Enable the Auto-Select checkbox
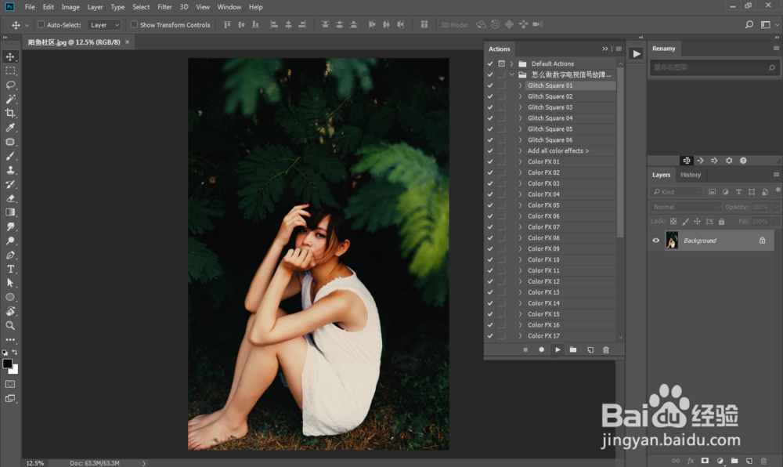 [41, 24]
